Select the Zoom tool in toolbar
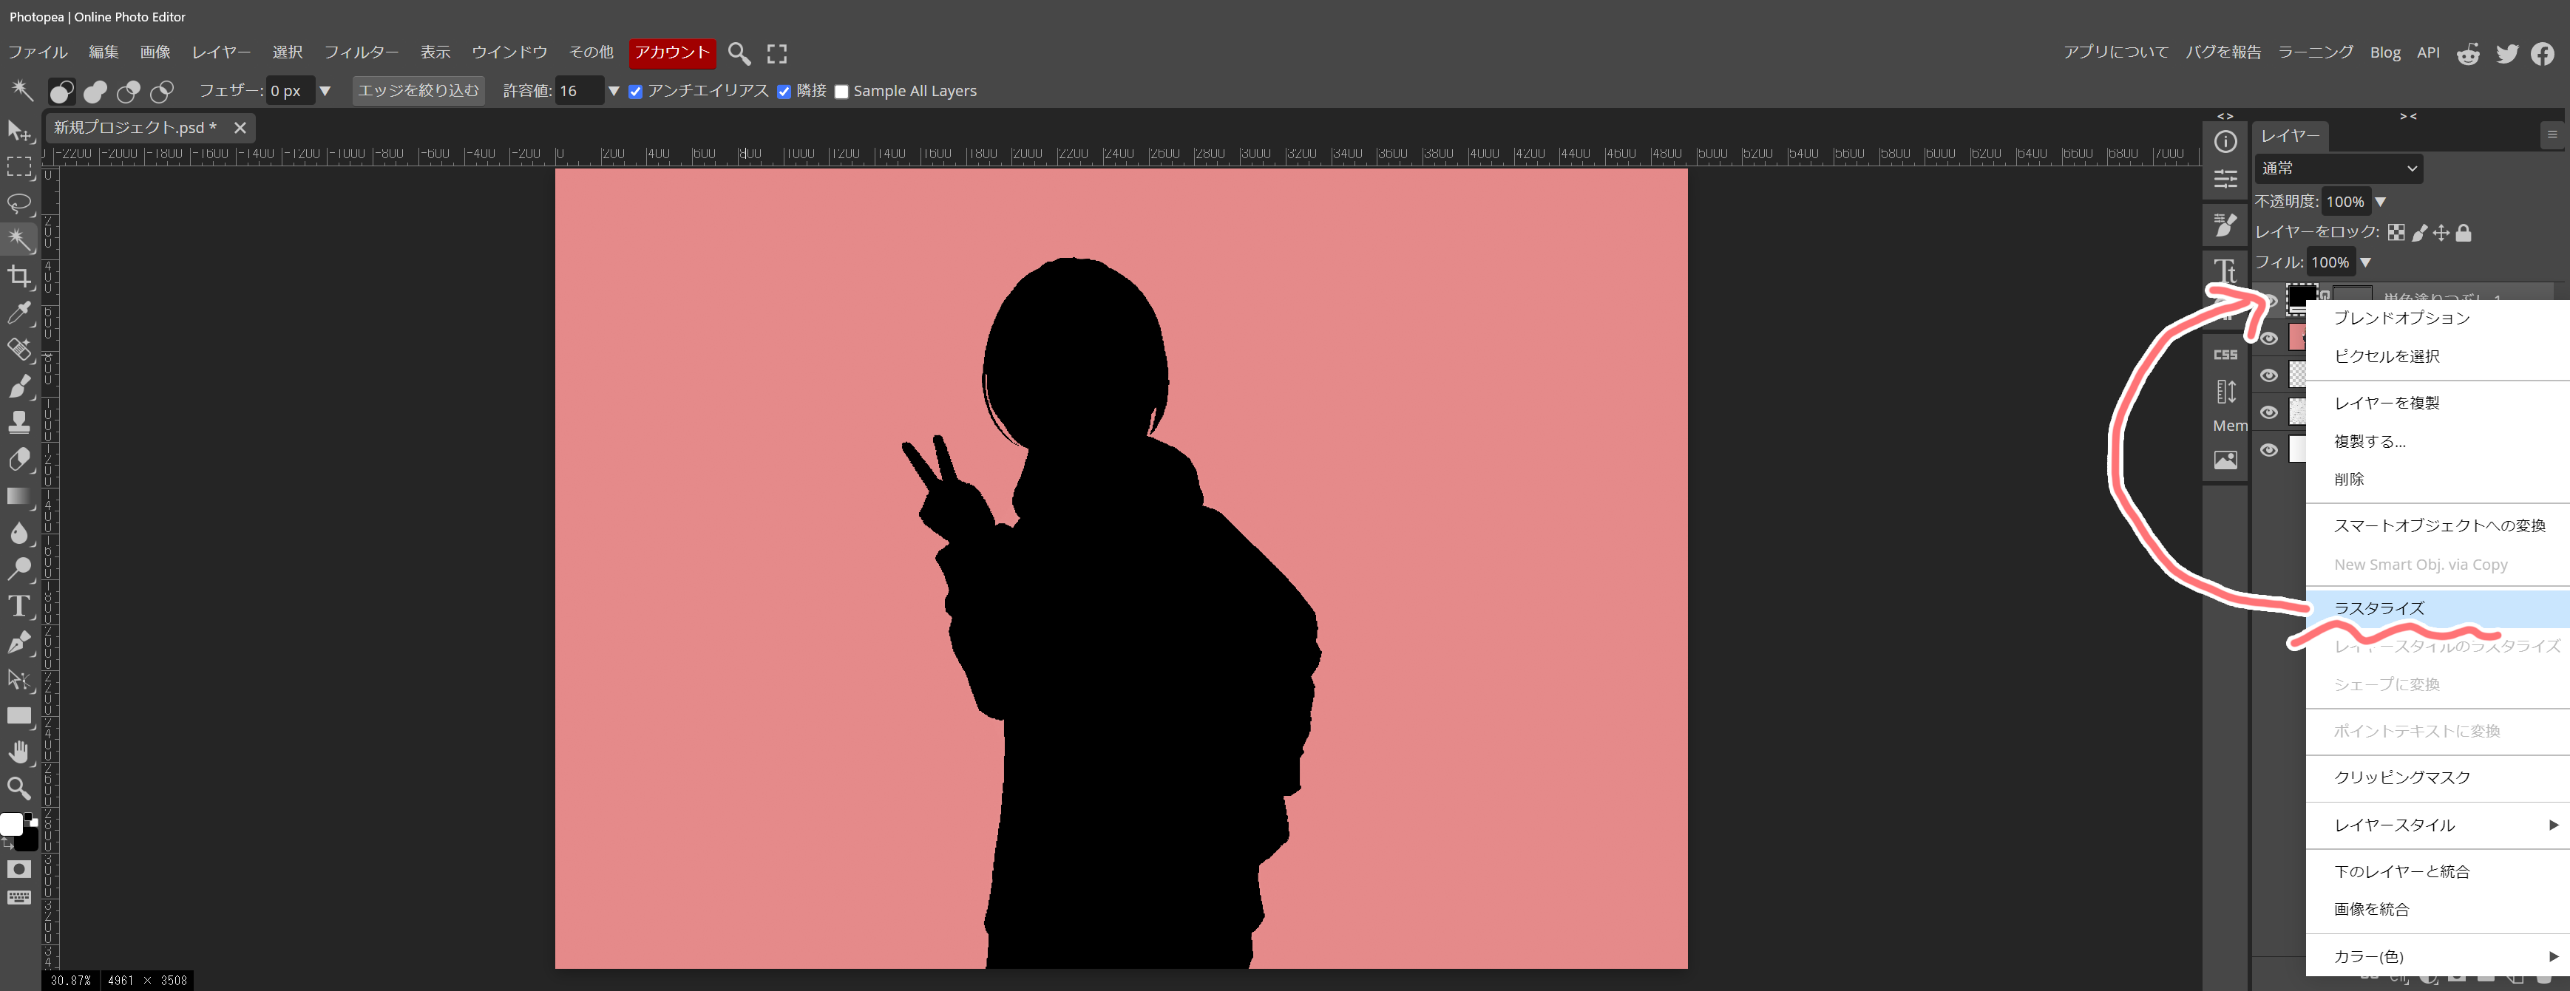This screenshot has height=991, width=2570. tap(19, 789)
